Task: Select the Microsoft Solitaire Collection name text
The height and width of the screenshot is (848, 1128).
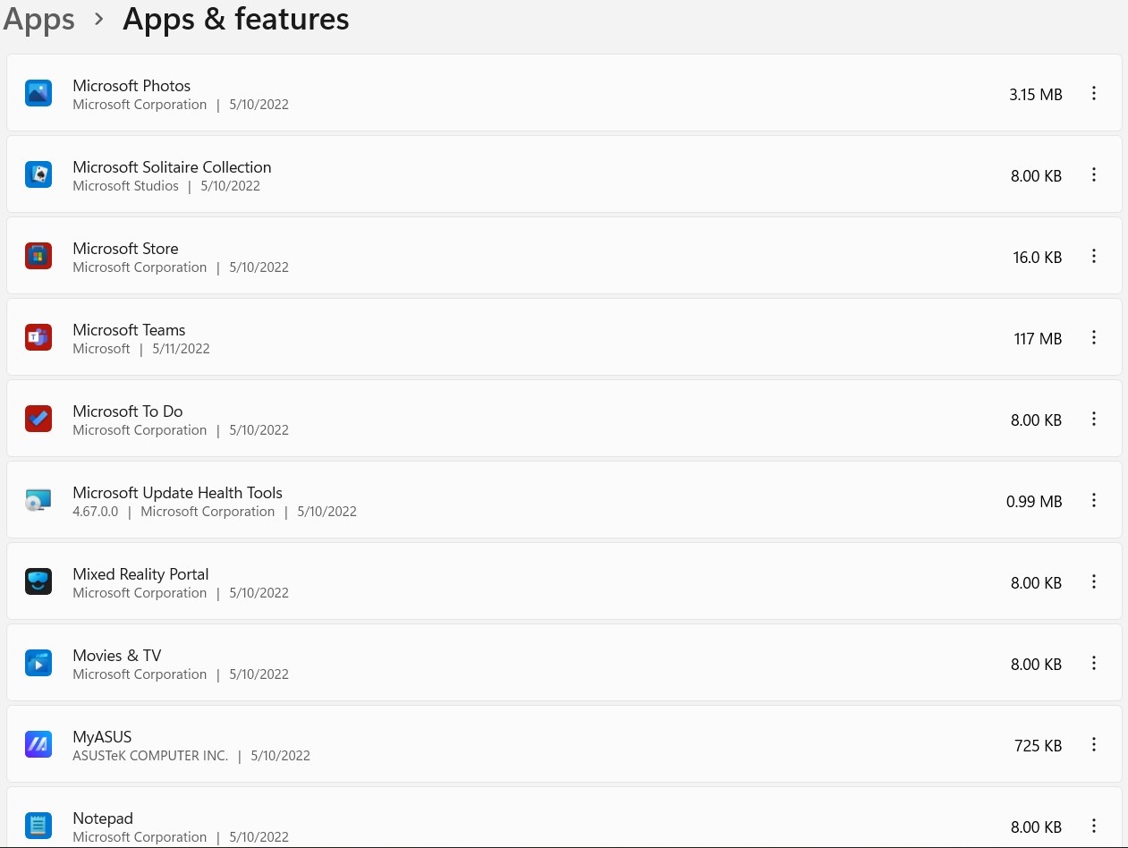Action: point(172,167)
